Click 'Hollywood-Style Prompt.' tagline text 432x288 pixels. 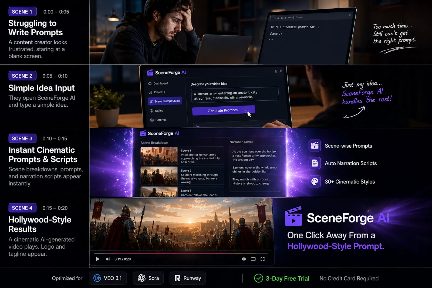coord(336,246)
